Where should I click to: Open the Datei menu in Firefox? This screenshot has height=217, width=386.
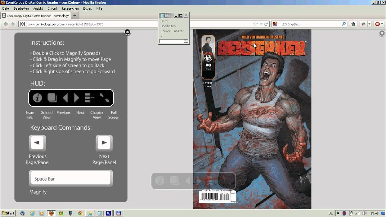click(6, 8)
